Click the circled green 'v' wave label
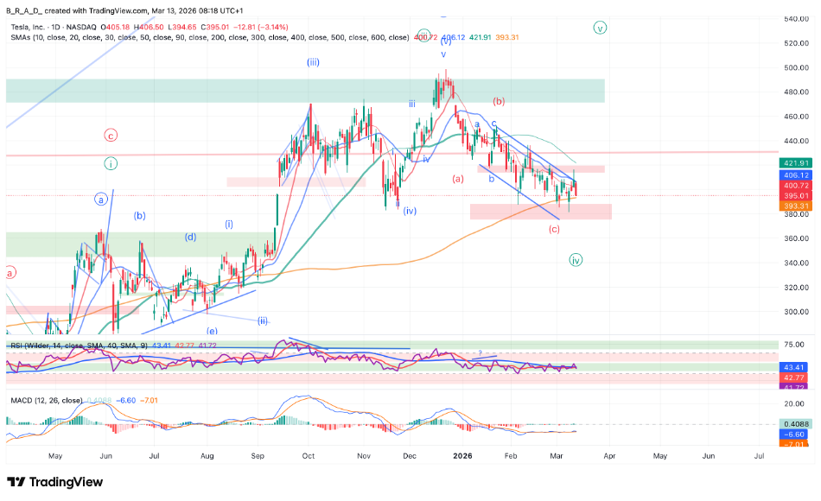The height and width of the screenshot is (501, 821). [x=600, y=28]
